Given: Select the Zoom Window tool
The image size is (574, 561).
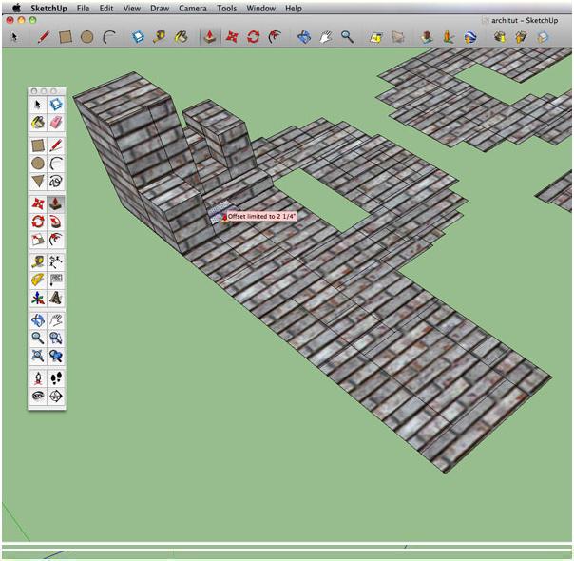Looking at the screenshot, I should pyautogui.click(x=56, y=337).
